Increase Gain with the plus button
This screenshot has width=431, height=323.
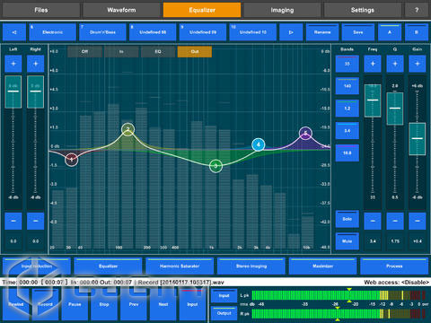[418, 64]
